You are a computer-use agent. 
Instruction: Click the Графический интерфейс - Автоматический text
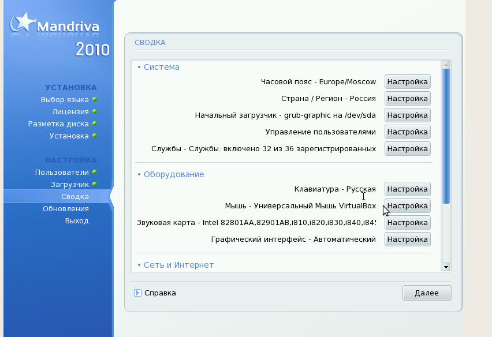click(293, 239)
